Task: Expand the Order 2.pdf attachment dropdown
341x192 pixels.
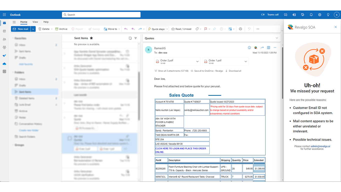Action: click(x=197, y=61)
